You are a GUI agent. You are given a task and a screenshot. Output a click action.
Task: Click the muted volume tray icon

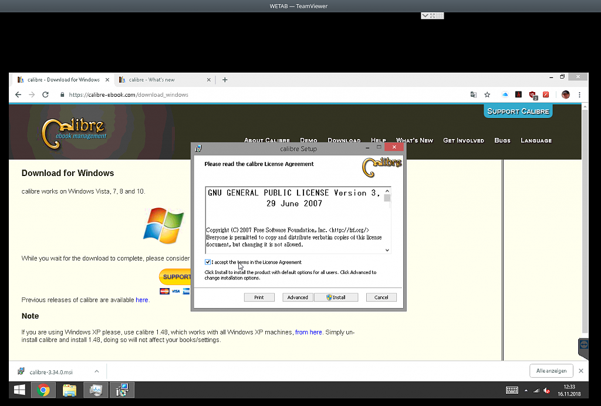coord(547,390)
